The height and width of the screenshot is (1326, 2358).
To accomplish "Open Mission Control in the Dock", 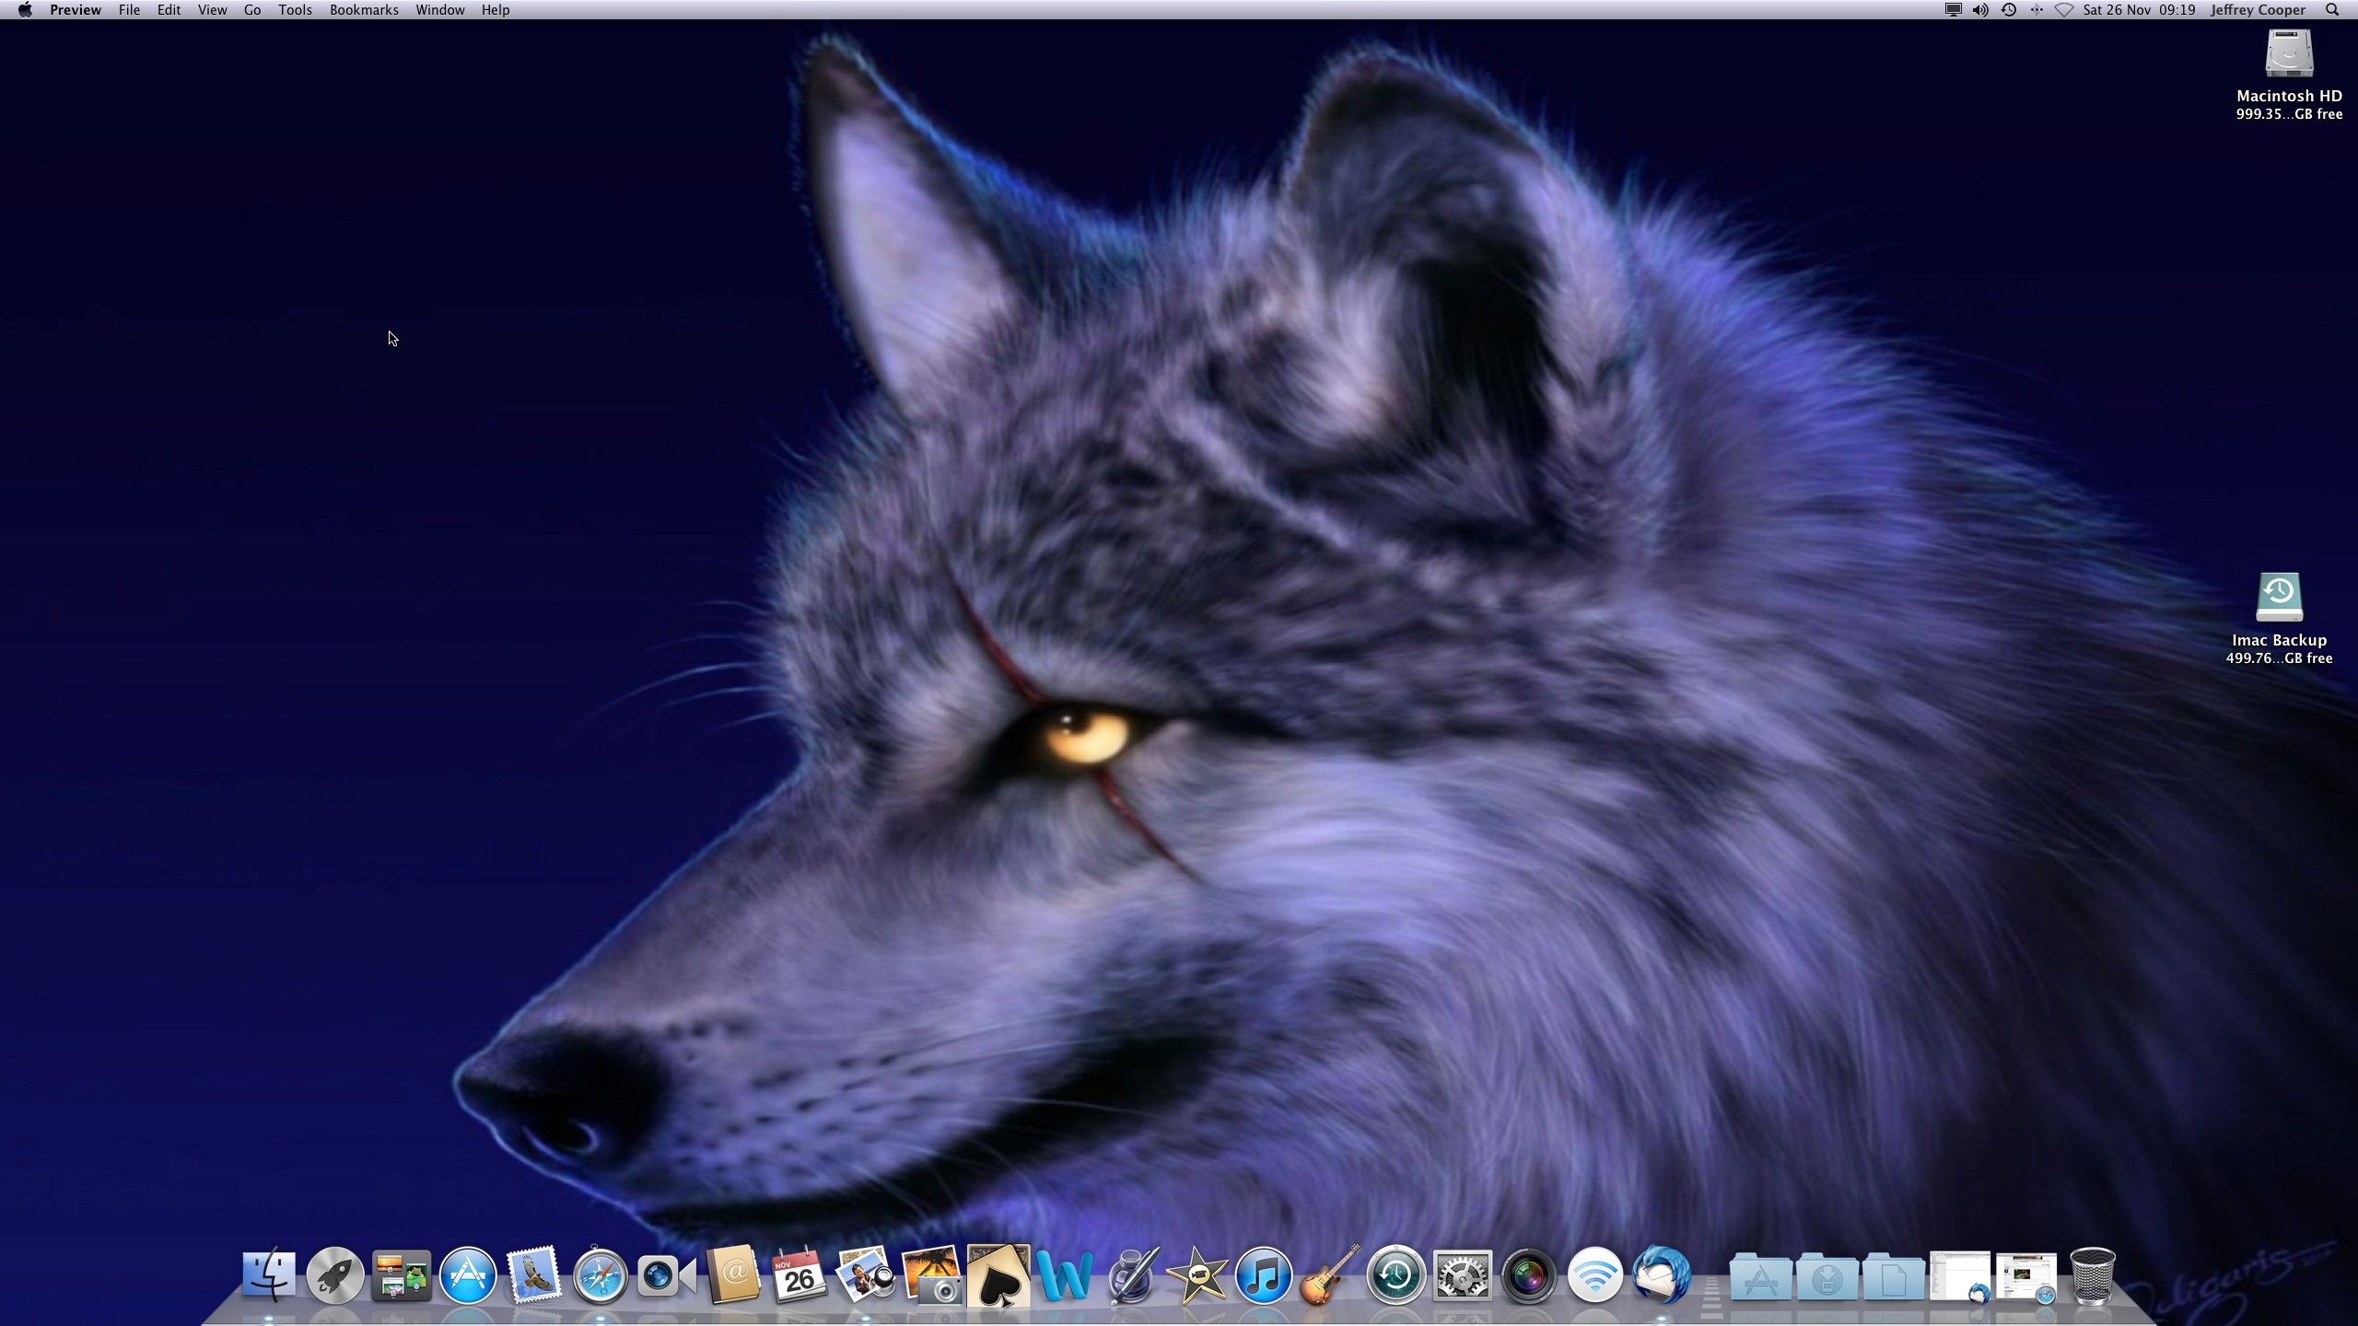I will point(402,1275).
